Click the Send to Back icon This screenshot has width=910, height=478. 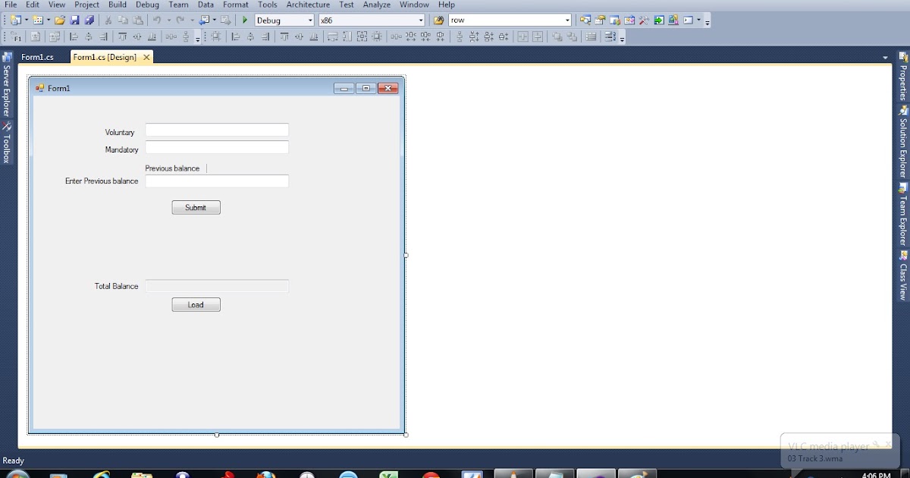pos(572,36)
